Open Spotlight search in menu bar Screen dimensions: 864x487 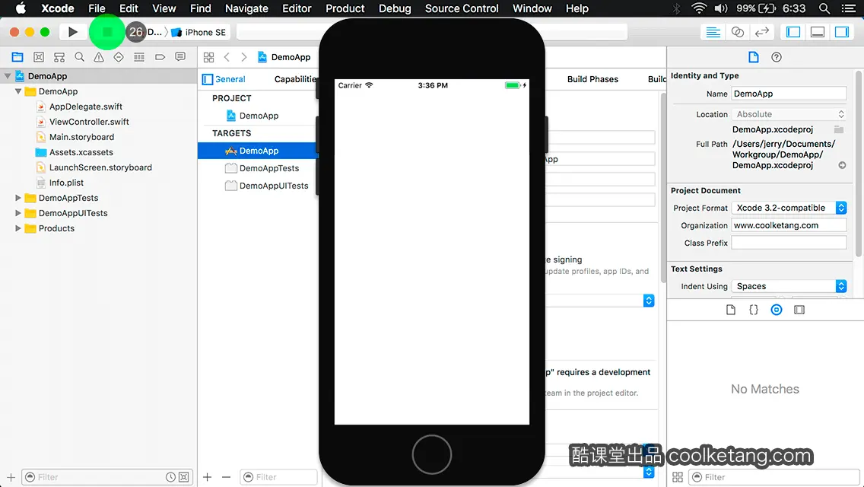click(824, 8)
